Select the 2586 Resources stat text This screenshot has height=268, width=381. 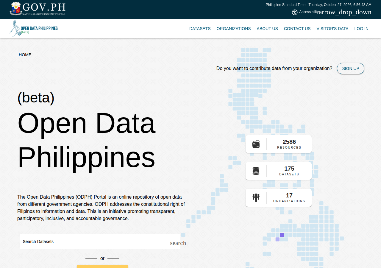(x=289, y=144)
